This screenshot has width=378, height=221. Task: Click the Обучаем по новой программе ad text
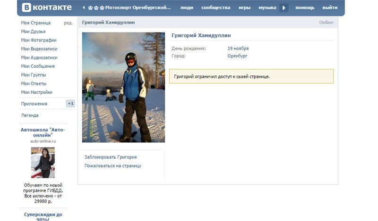click(x=43, y=193)
